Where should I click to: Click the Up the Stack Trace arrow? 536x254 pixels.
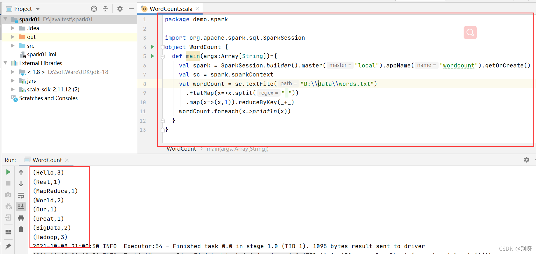(21, 173)
